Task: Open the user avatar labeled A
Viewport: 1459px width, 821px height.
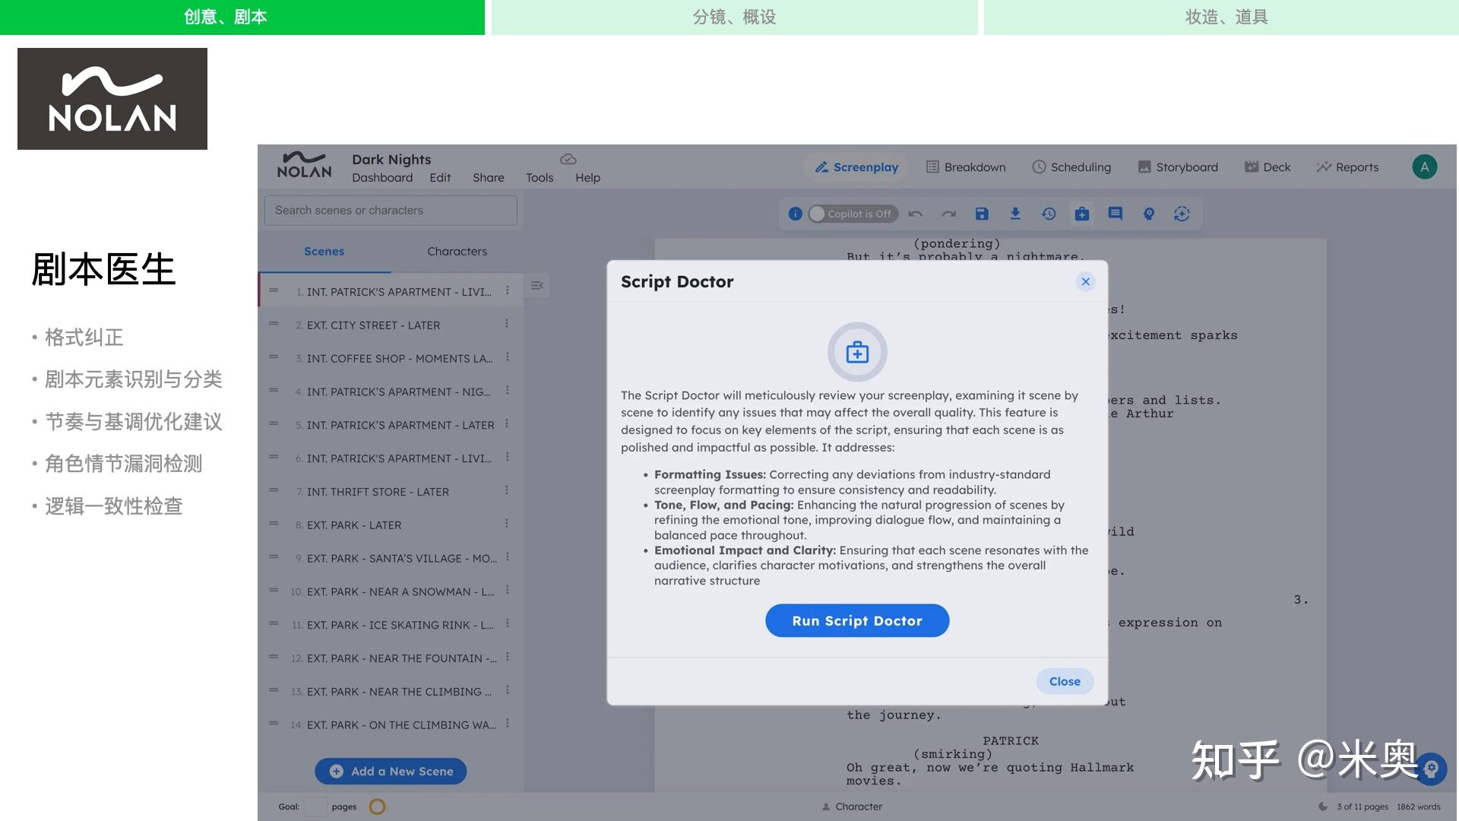Action: [1425, 166]
